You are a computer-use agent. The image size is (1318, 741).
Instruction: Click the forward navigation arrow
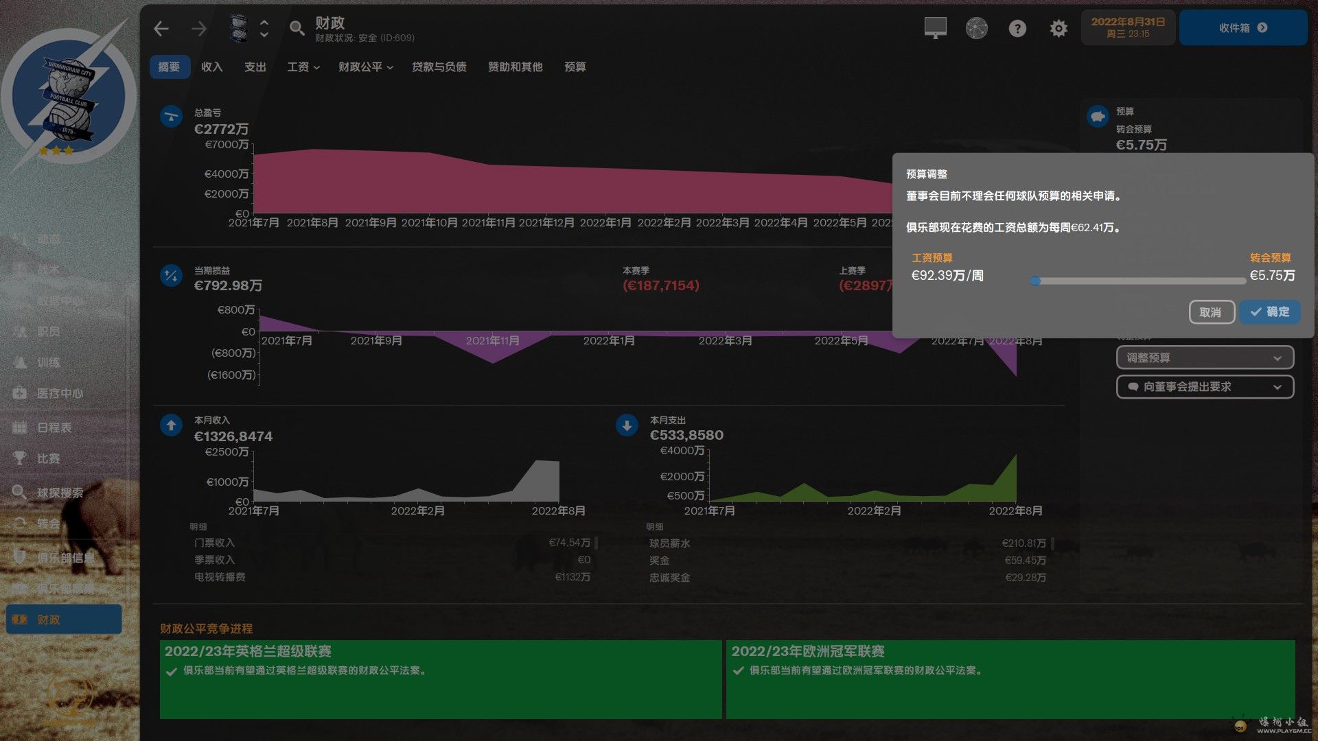coord(199,29)
